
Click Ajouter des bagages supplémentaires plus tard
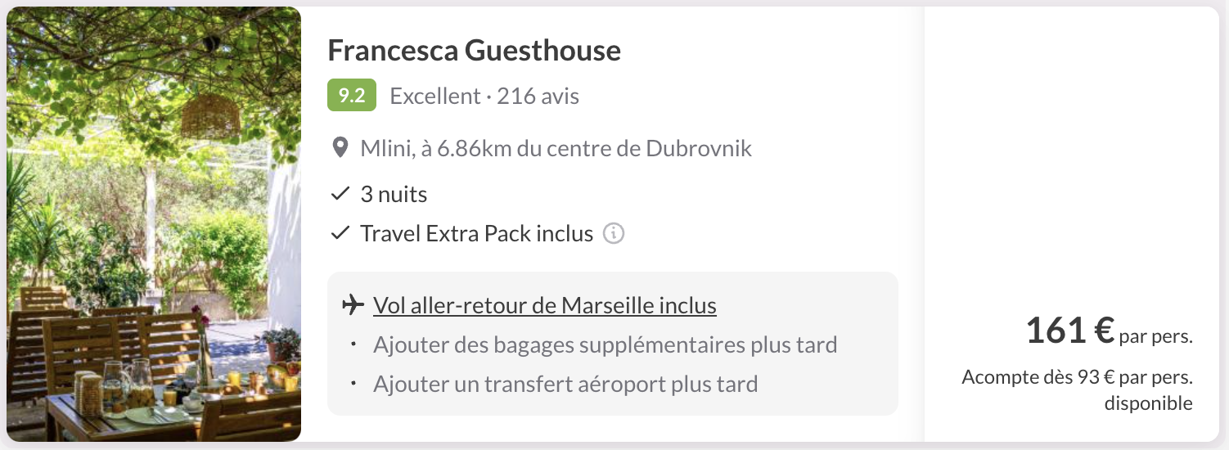coord(605,344)
